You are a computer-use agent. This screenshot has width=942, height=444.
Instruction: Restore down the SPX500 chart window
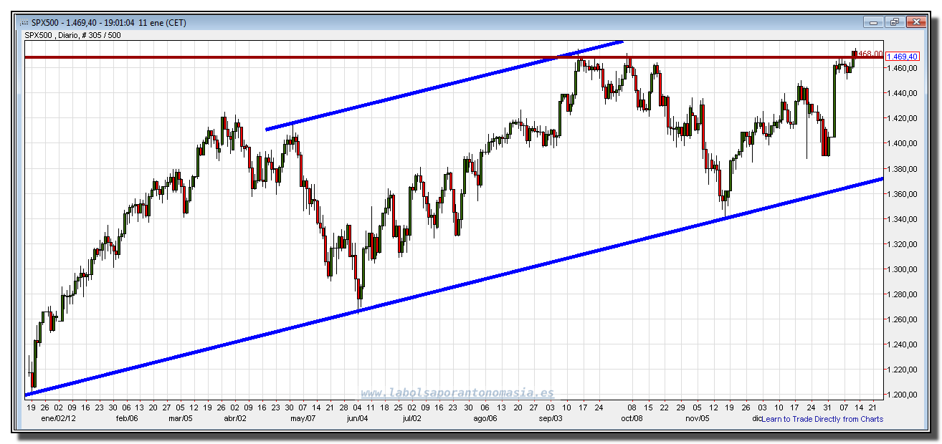tap(894, 22)
